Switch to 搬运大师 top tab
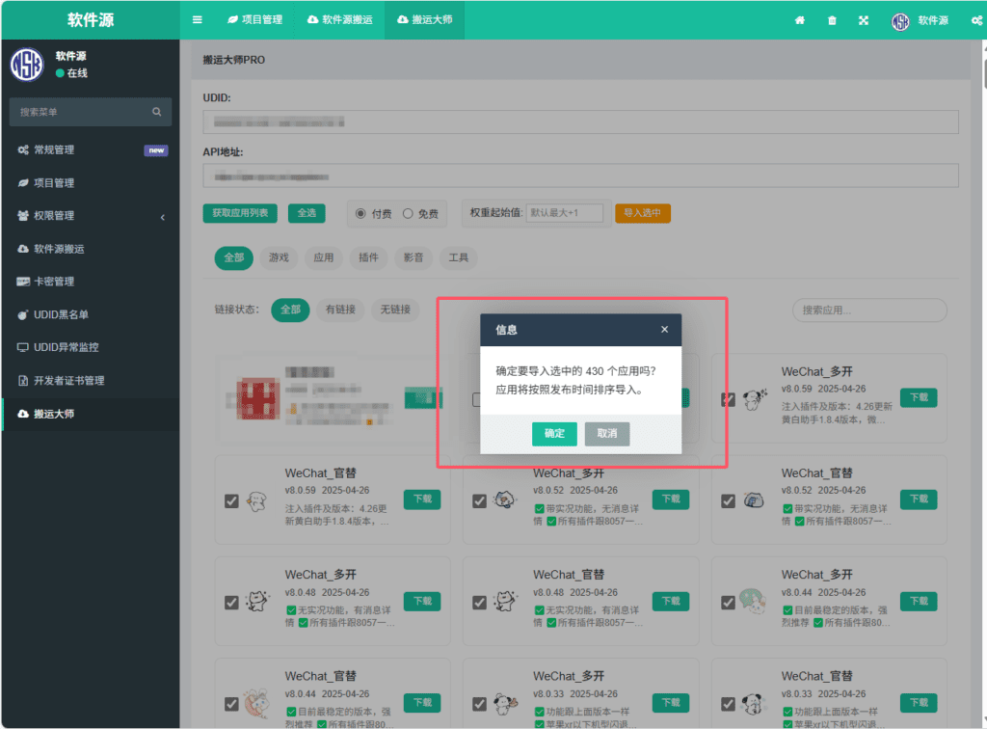The width and height of the screenshot is (987, 729). [x=425, y=19]
